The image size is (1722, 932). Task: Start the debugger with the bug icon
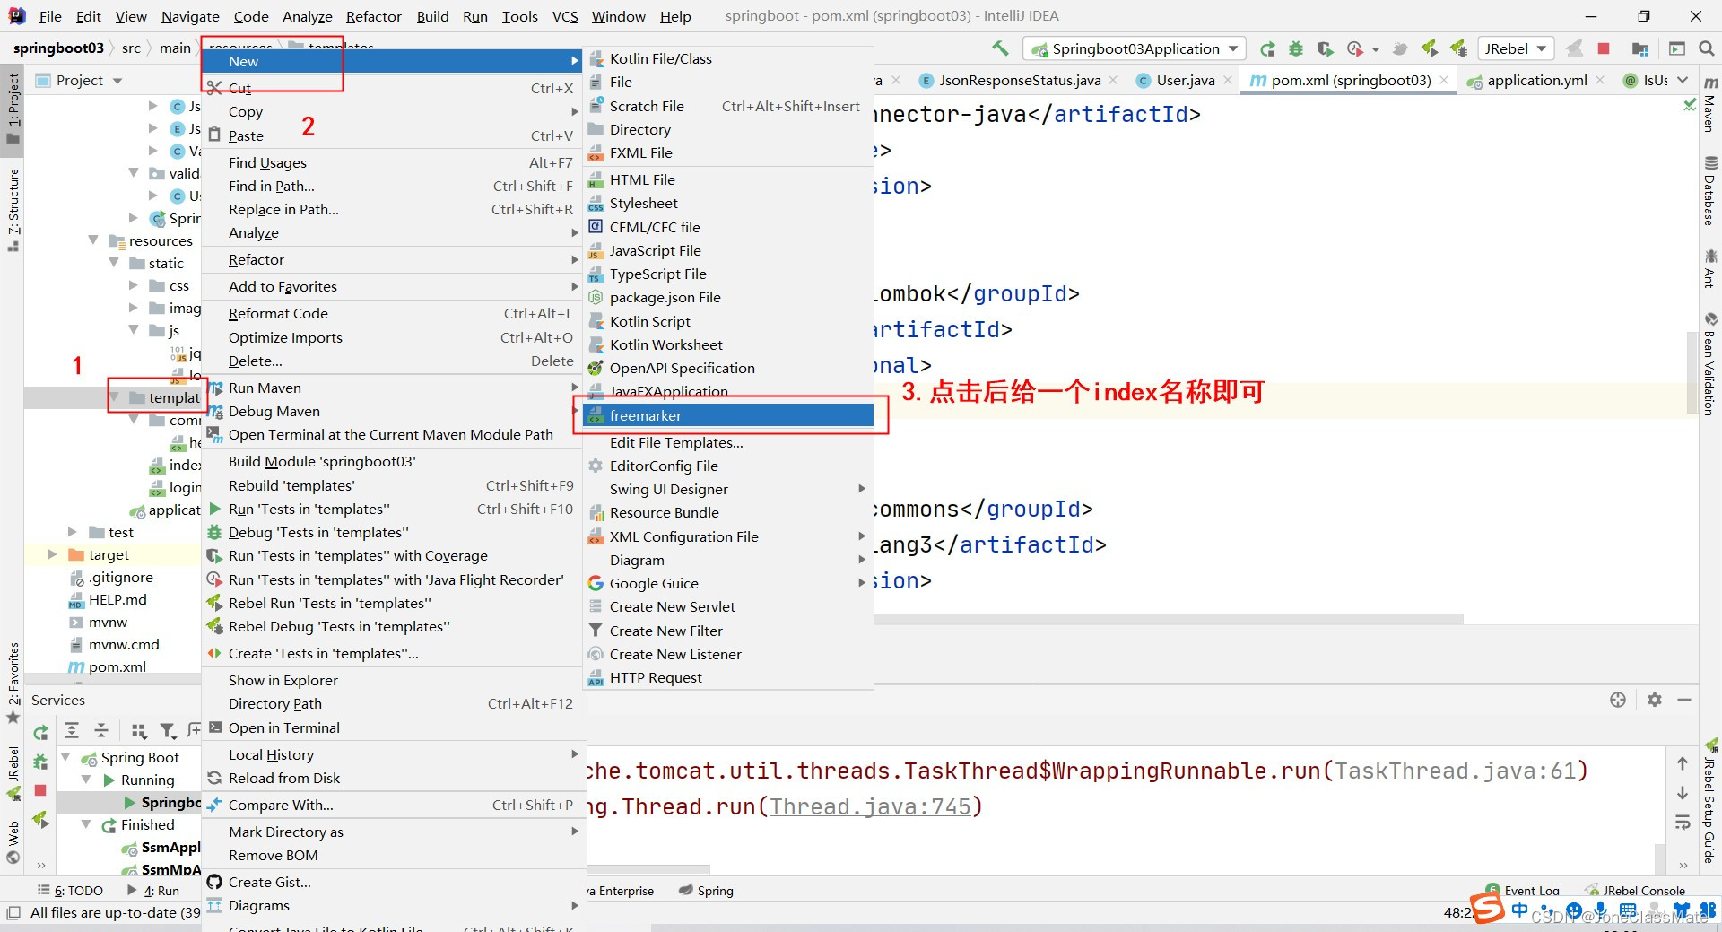point(1296,48)
